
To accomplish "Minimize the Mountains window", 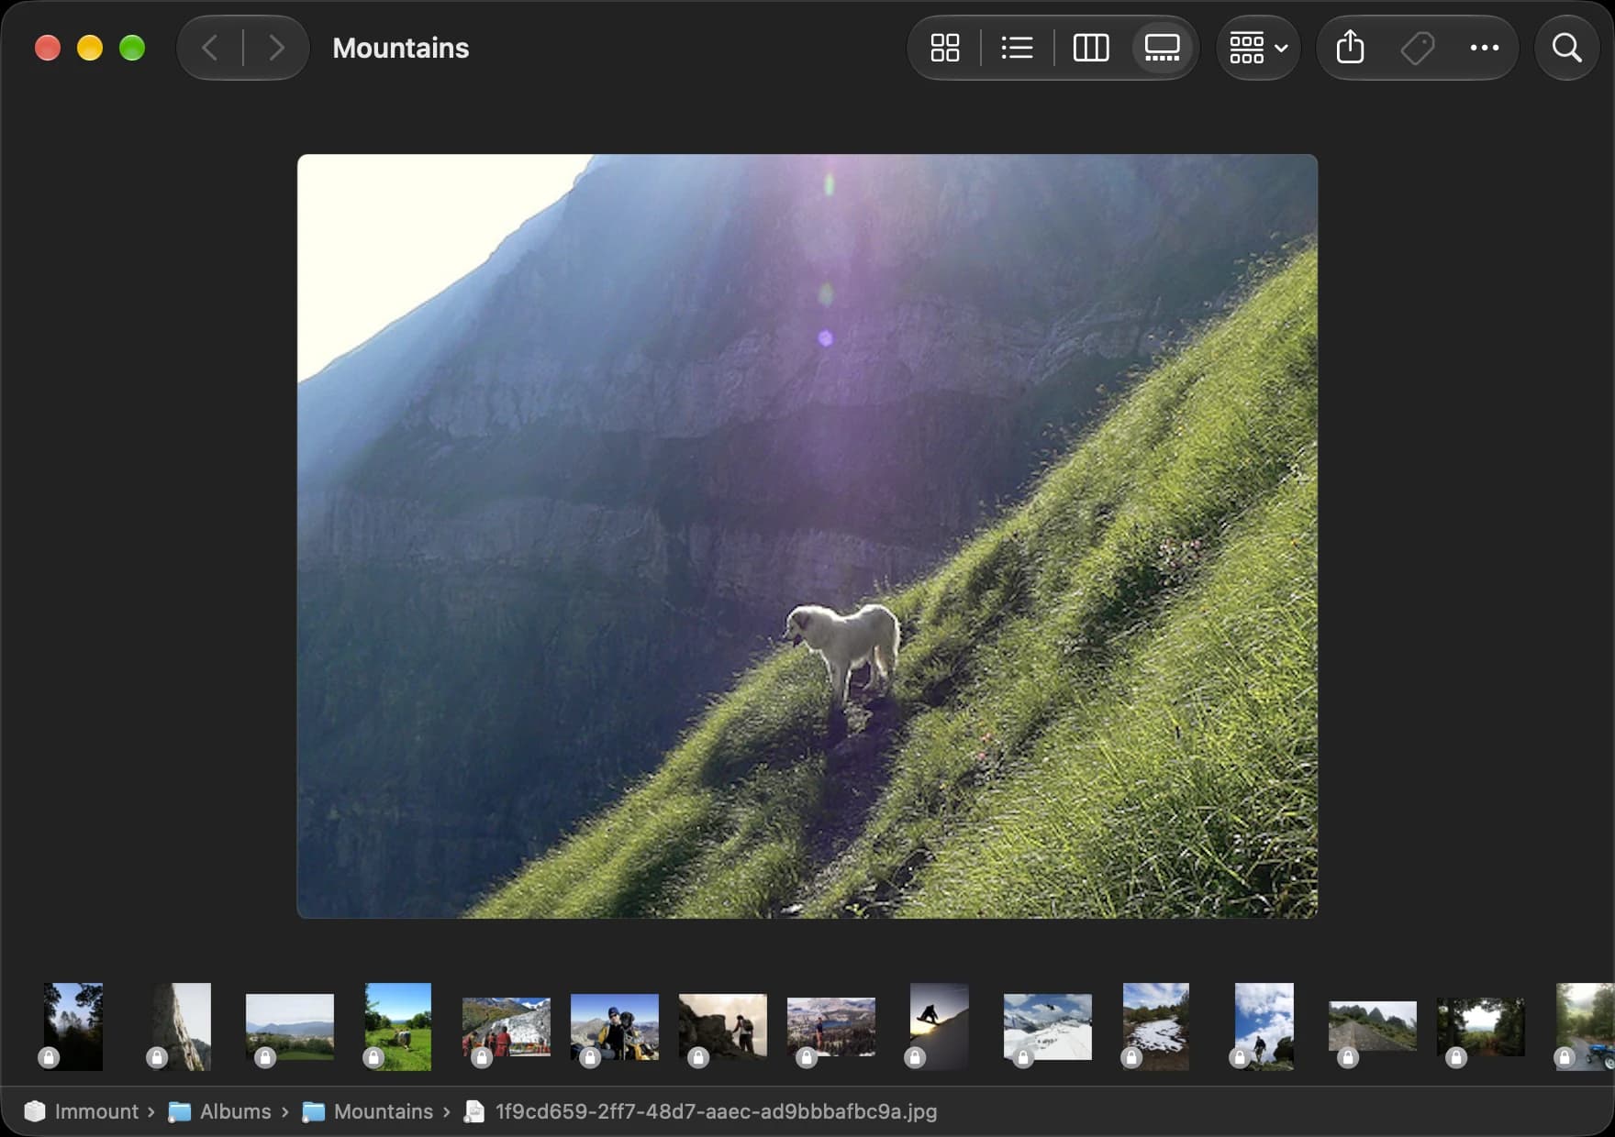I will click(90, 48).
